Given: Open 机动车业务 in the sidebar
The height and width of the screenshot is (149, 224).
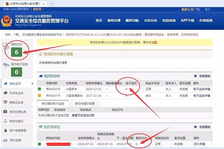Looking at the screenshot, I should [16, 93].
